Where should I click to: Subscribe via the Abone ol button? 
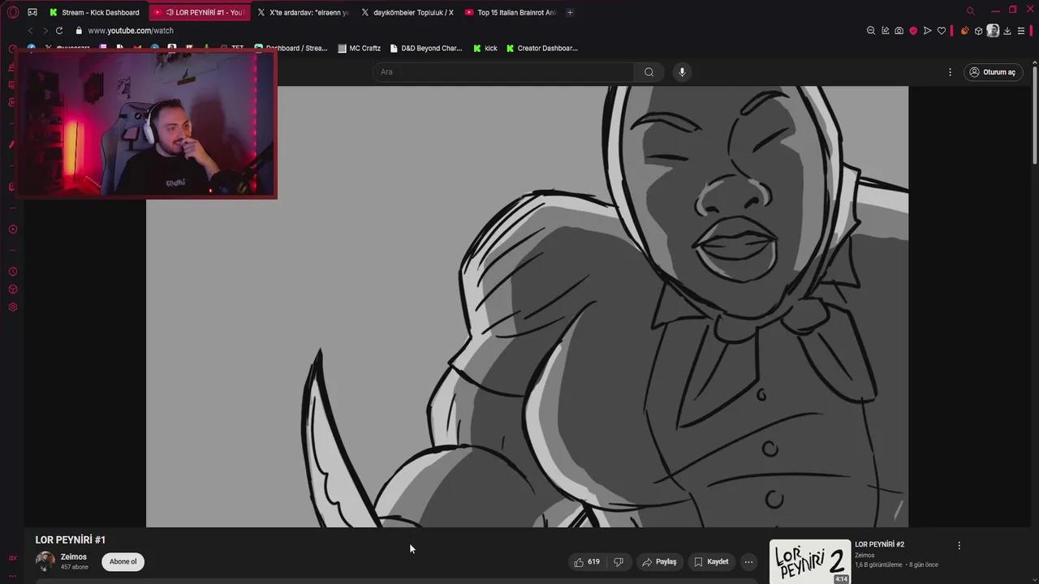click(123, 562)
